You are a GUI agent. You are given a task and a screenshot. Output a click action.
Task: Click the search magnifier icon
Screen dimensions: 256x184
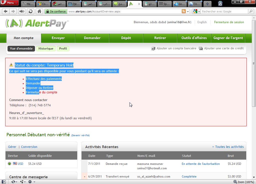(251, 11)
